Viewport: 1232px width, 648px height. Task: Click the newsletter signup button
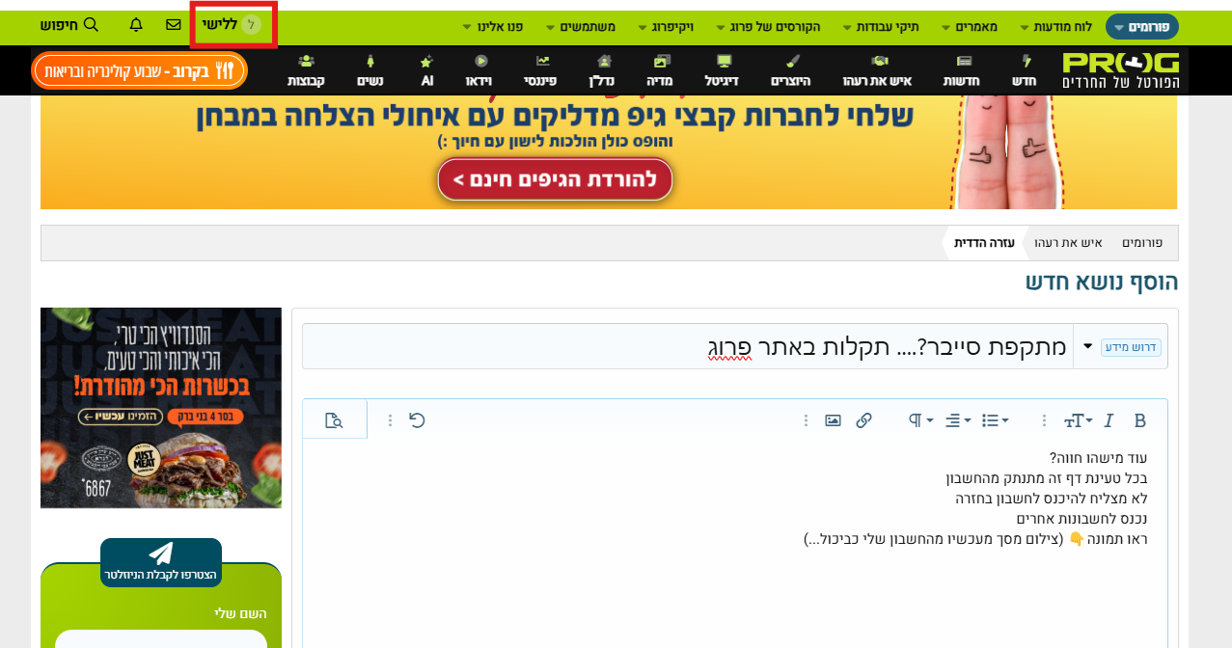(160, 562)
